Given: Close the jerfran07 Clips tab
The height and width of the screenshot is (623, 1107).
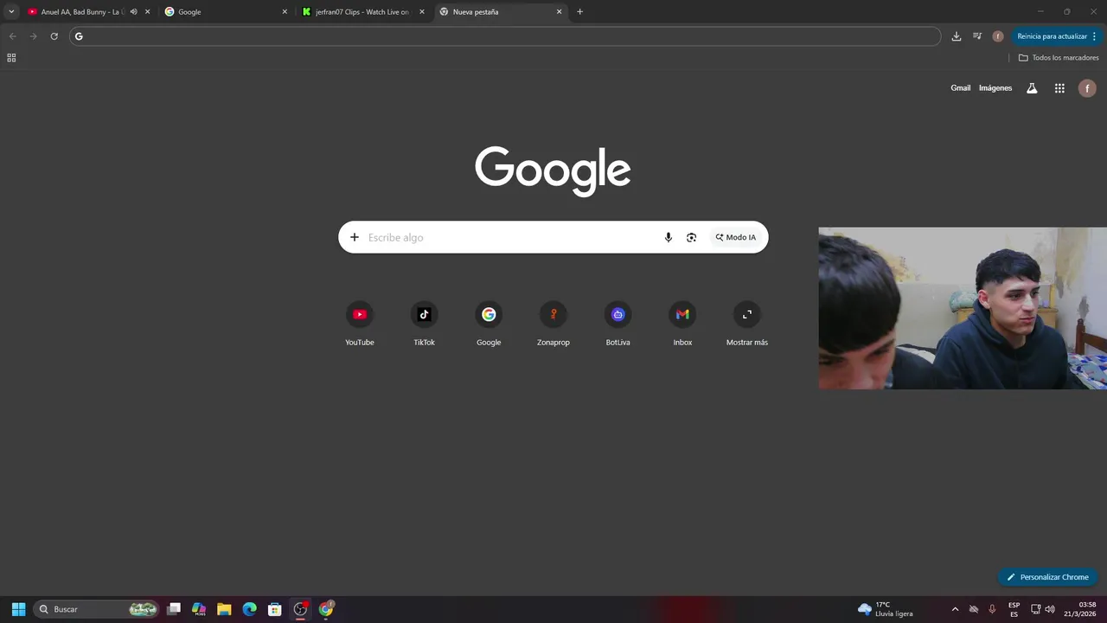Looking at the screenshot, I should [422, 12].
